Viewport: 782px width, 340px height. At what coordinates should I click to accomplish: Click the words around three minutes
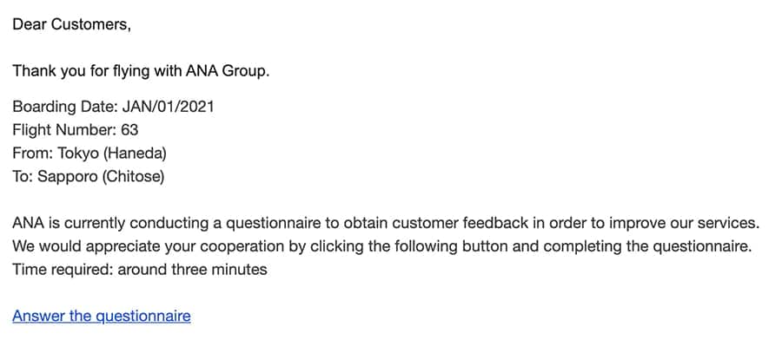(x=193, y=270)
